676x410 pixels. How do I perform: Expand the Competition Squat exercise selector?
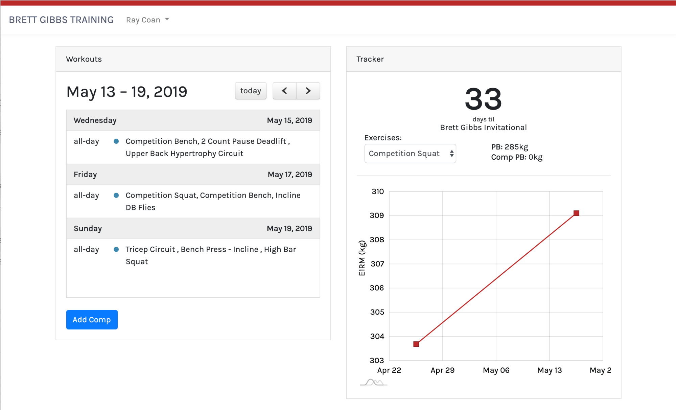coord(410,154)
